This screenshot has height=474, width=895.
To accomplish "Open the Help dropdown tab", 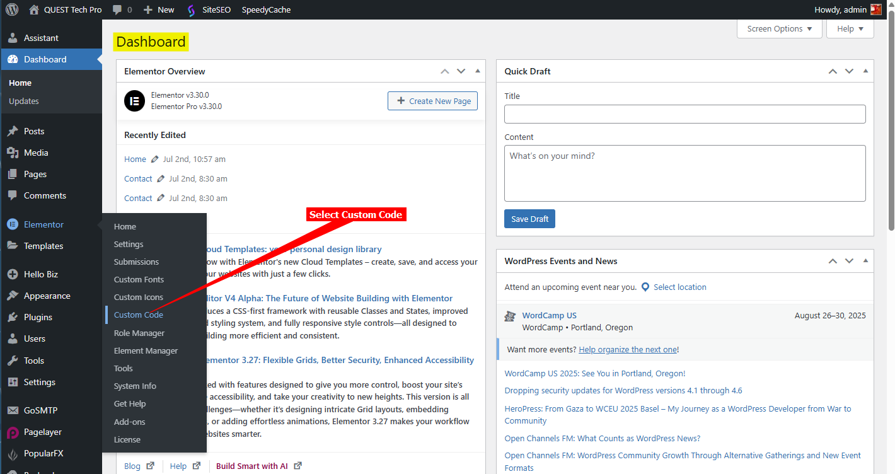I will click(x=850, y=28).
